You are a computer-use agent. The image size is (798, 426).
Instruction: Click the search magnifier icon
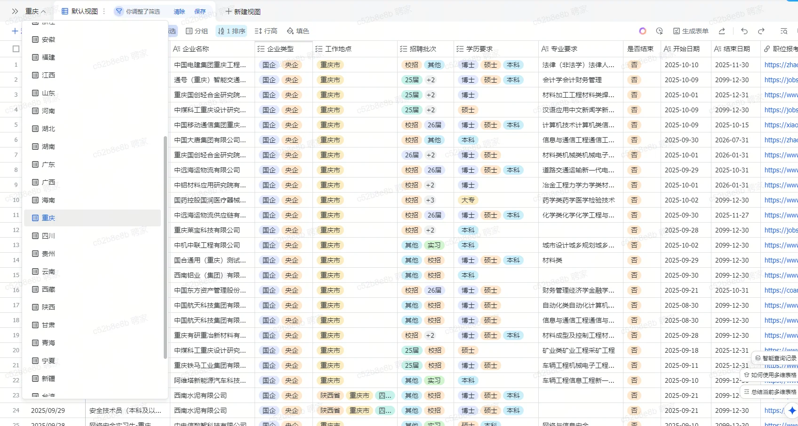[x=783, y=31]
